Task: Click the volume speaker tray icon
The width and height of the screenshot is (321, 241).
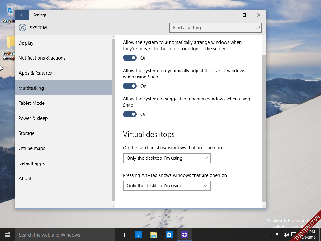Action: (286, 235)
